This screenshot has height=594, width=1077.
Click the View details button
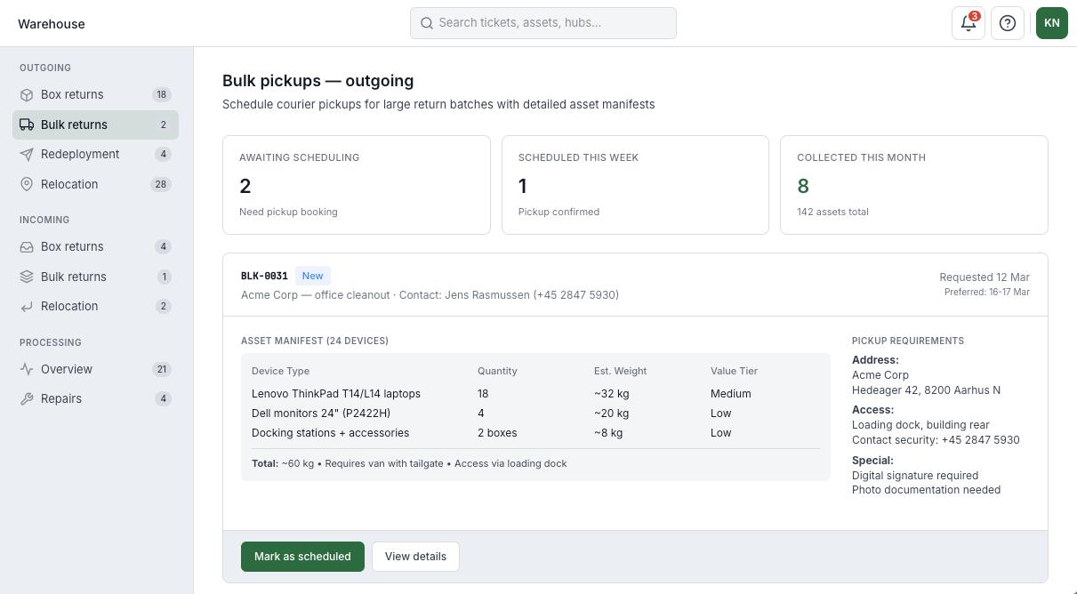click(415, 557)
